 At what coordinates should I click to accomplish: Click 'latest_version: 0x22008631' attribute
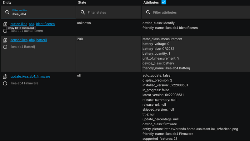pyautogui.click(x=163, y=95)
